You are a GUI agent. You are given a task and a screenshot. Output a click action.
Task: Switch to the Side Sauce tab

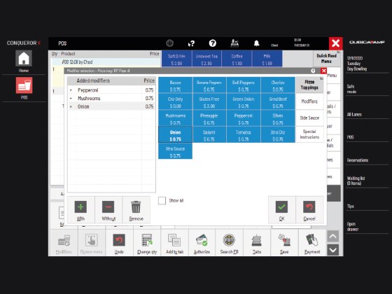(x=309, y=118)
